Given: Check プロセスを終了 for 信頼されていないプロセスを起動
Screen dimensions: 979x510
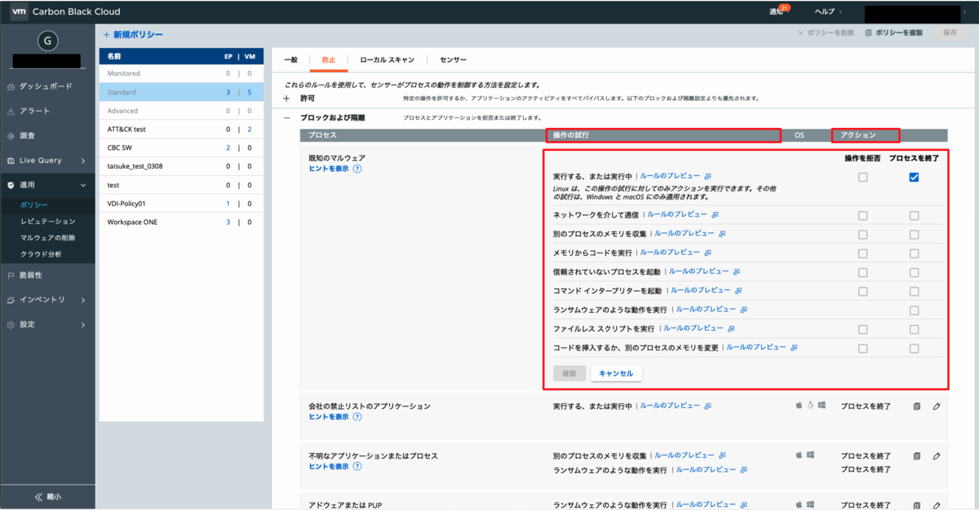Looking at the screenshot, I should [x=914, y=272].
